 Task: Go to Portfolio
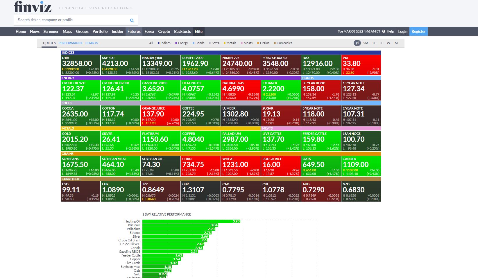pyautogui.click(x=100, y=31)
